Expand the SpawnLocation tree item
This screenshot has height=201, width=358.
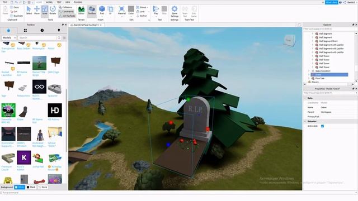pos(309,71)
